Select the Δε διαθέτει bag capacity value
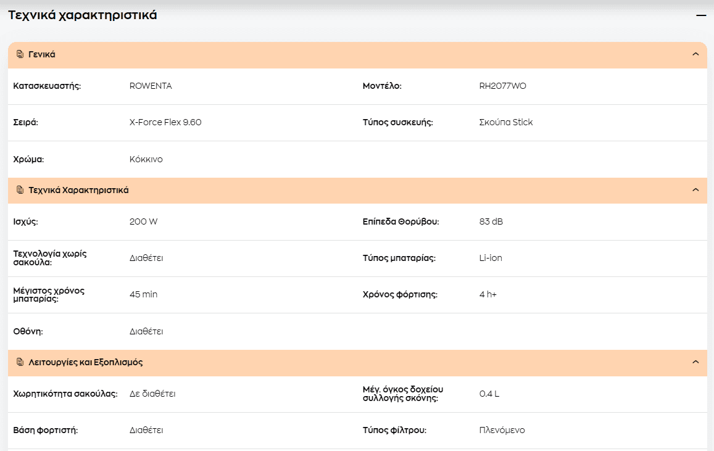 [152, 394]
